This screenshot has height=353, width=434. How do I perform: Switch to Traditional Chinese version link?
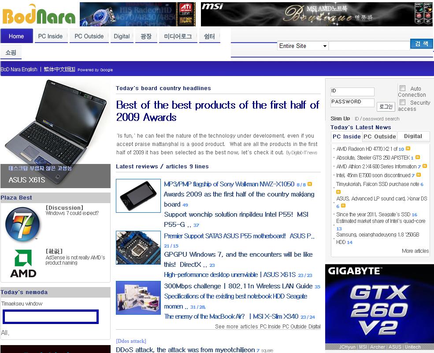click(x=59, y=69)
